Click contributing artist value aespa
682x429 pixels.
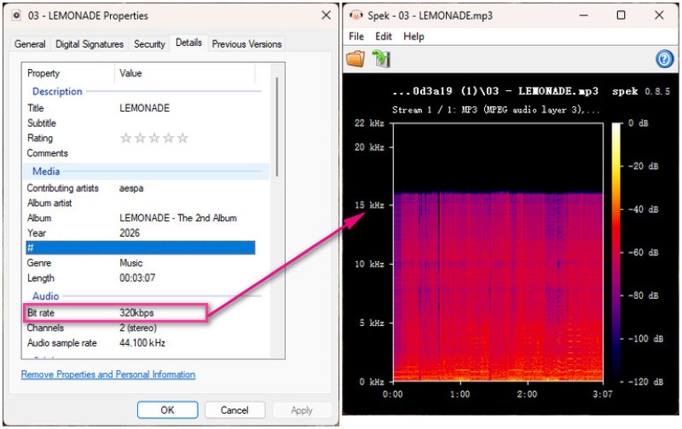(131, 188)
